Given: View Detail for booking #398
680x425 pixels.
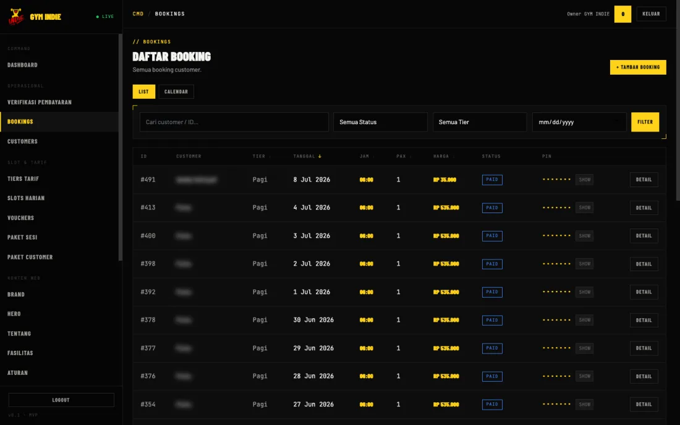Looking at the screenshot, I should [x=644, y=264].
